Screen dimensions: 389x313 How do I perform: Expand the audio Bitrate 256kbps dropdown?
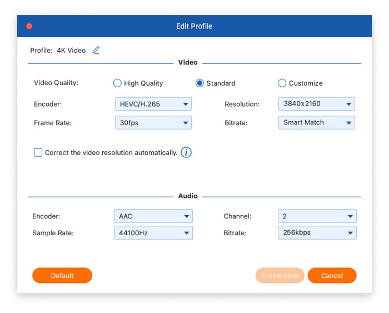(x=317, y=233)
